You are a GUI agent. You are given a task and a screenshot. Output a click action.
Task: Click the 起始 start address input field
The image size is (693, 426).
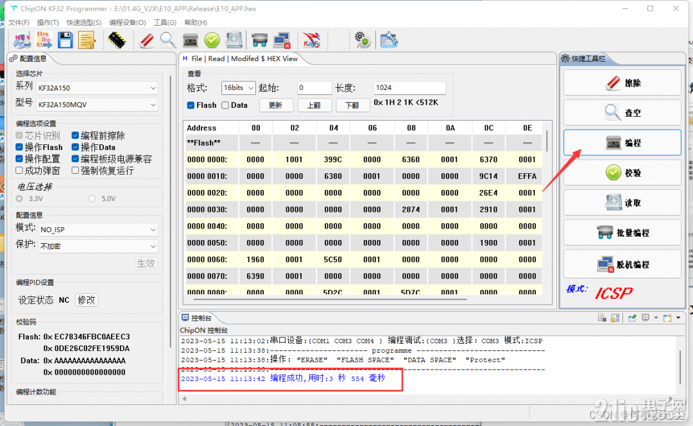pos(314,87)
